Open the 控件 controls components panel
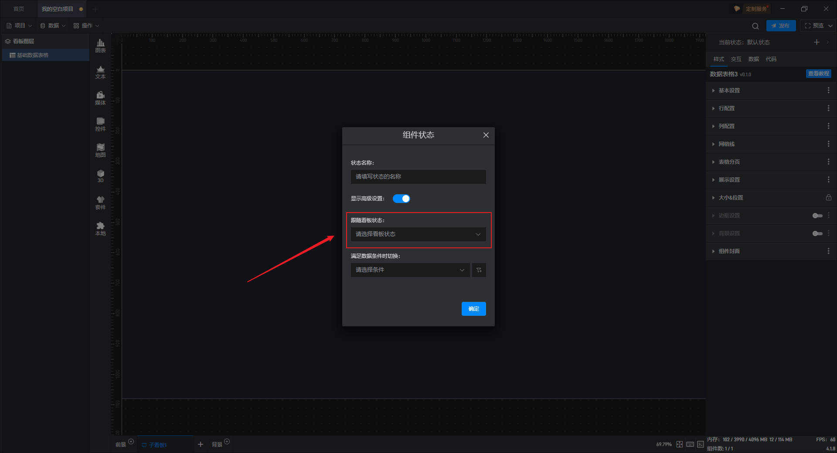Screen dimensions: 837x453 point(100,125)
